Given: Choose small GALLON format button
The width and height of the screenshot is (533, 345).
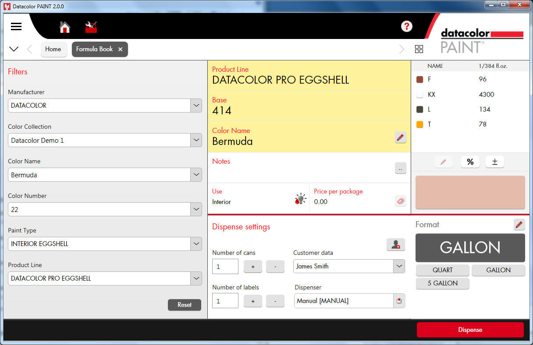Looking at the screenshot, I should coord(498,270).
